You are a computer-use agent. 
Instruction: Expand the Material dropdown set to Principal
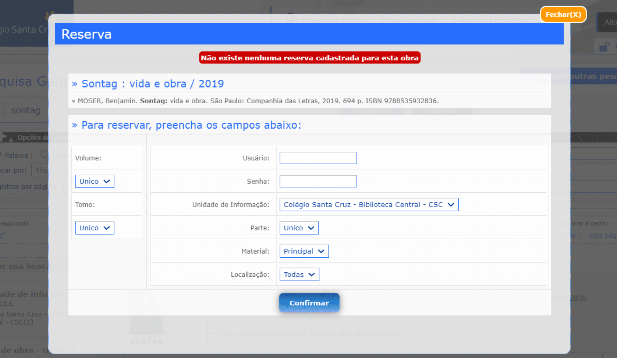point(304,251)
